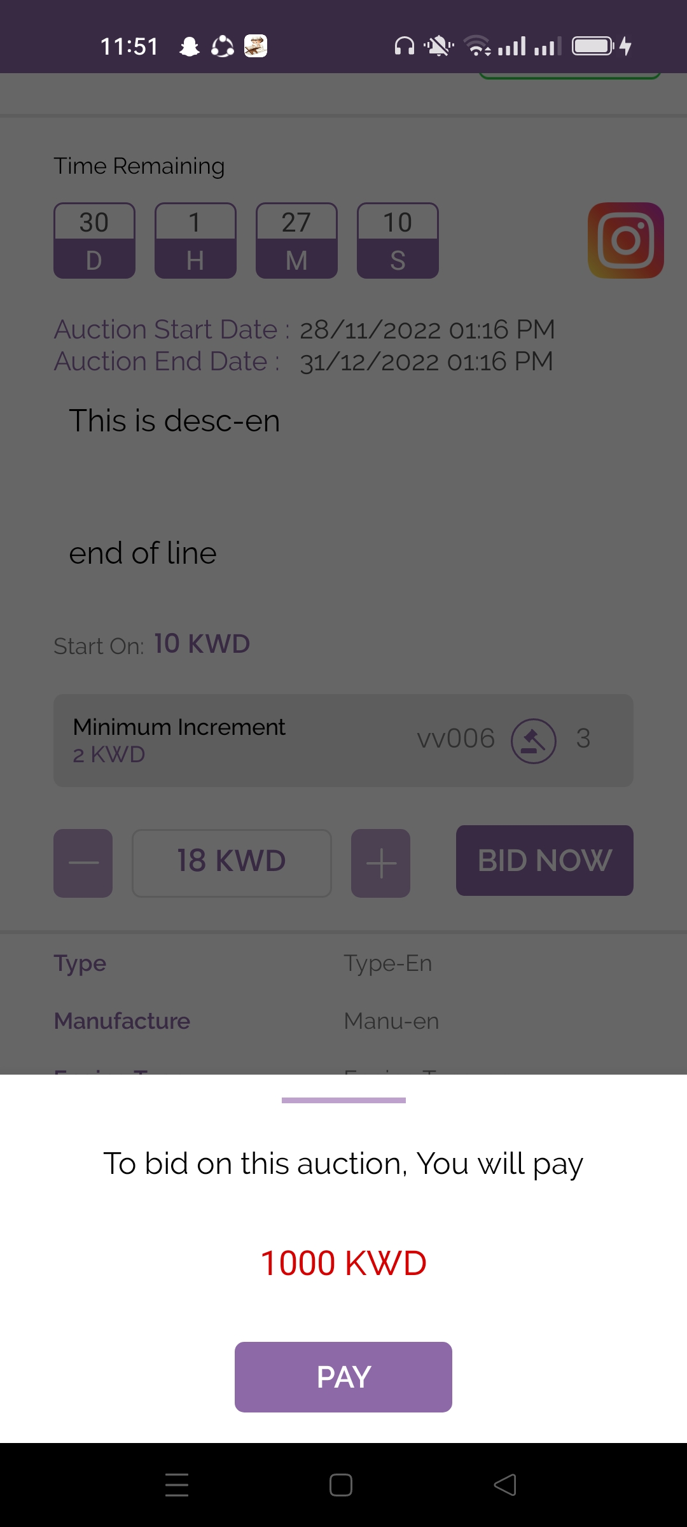This screenshot has width=687, height=1527.
Task: Tap the Wi-Fi status icon
Action: (x=477, y=46)
